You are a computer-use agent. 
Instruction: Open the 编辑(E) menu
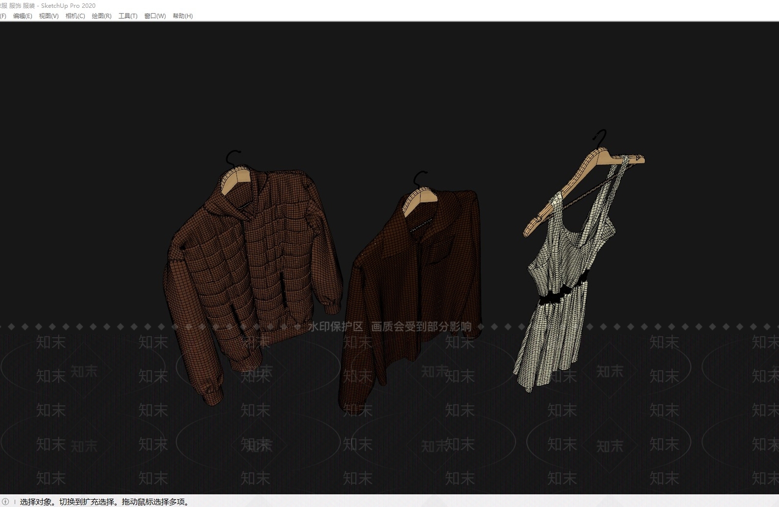pyautogui.click(x=22, y=16)
